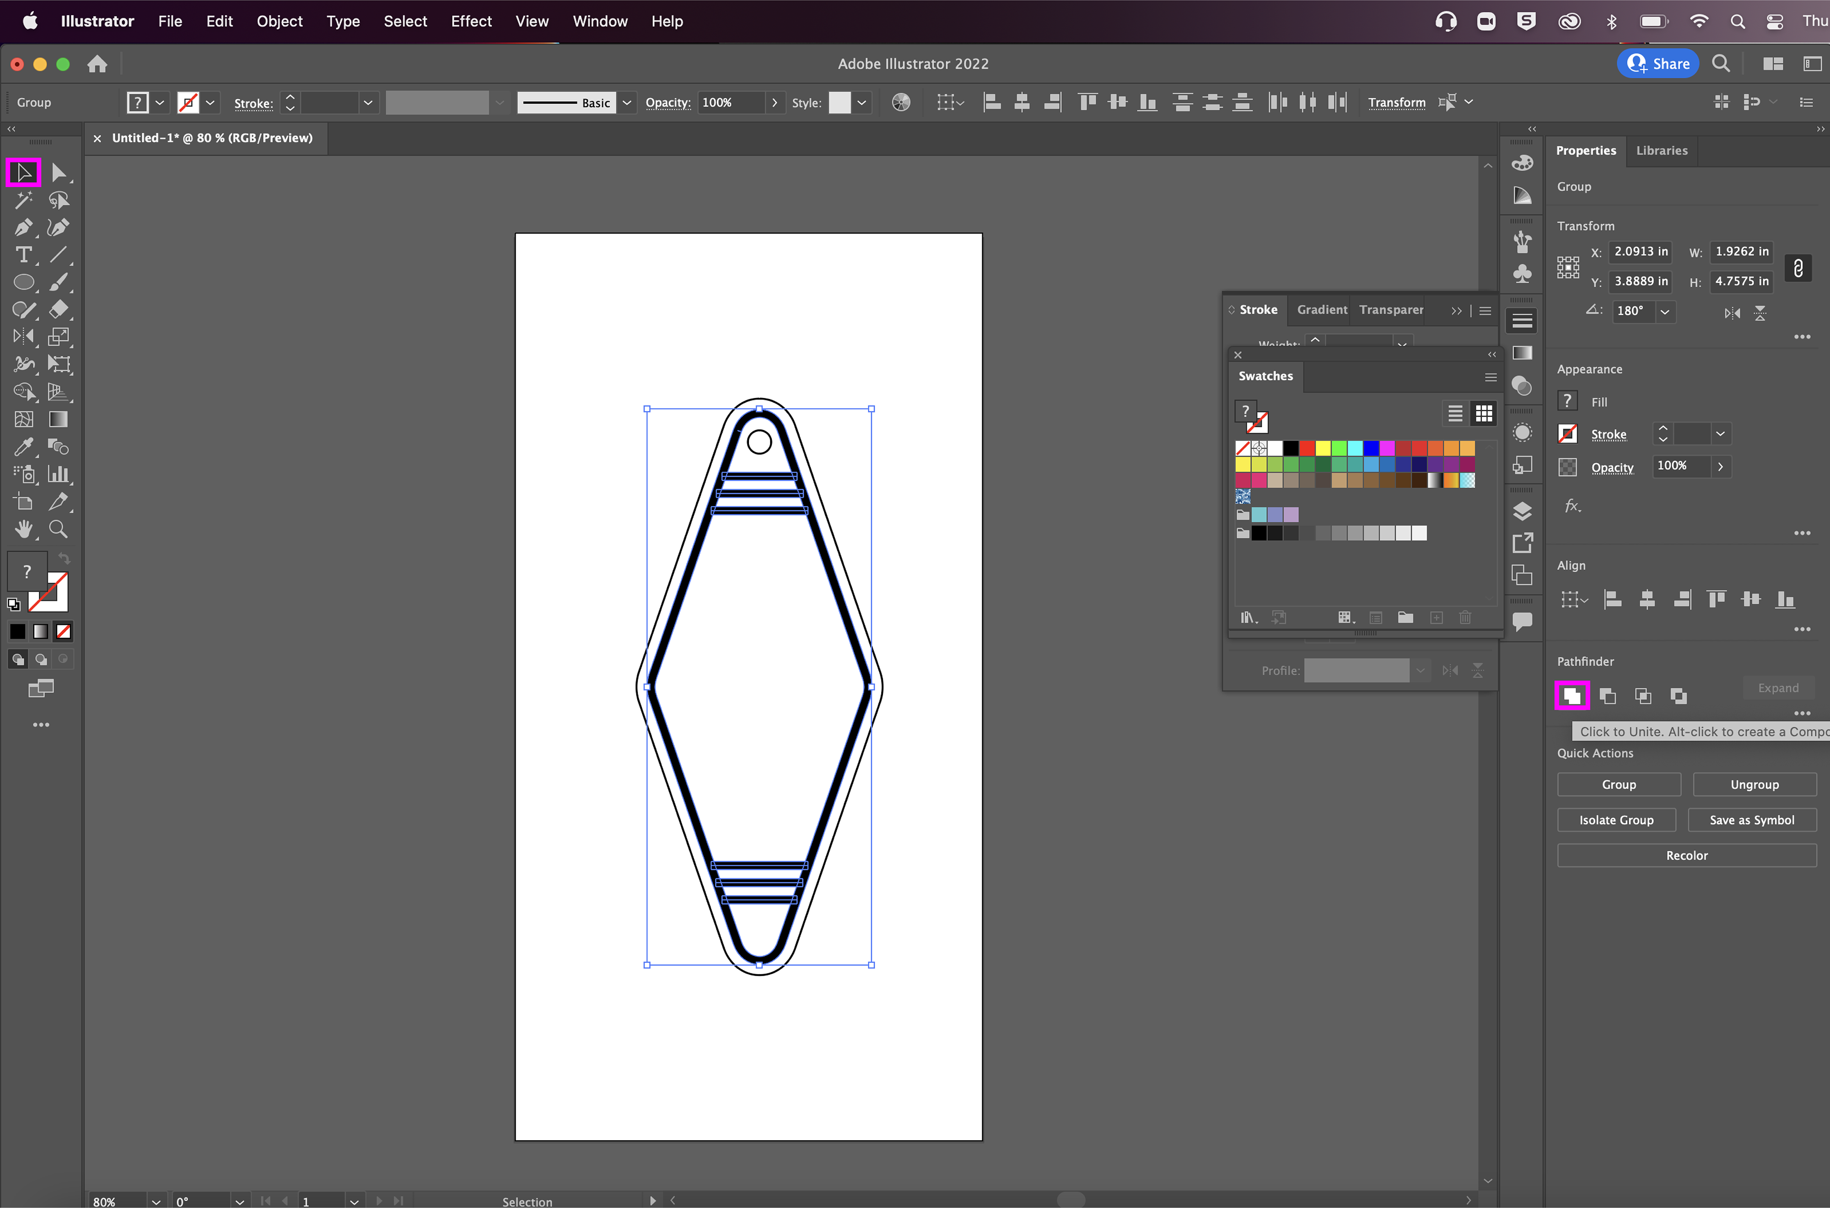Viewport: 1830px width, 1208px height.
Task: Open the Effect menu
Action: (x=471, y=21)
